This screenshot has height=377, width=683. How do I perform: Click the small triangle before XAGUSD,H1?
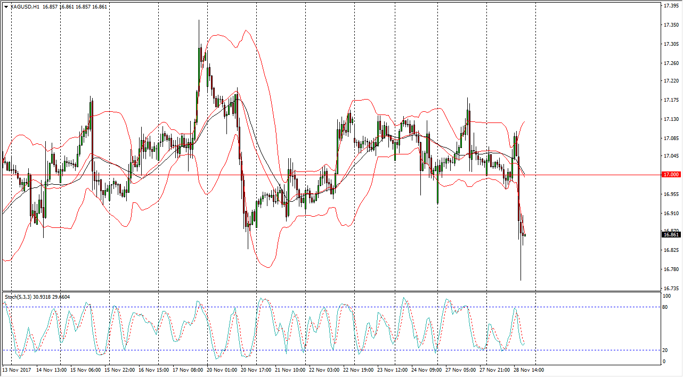point(6,7)
